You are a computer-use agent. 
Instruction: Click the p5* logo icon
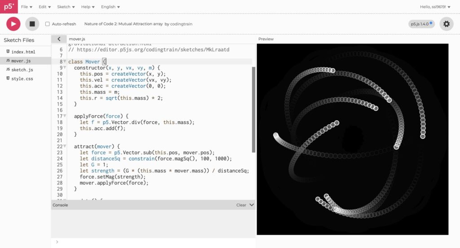coord(9,7)
